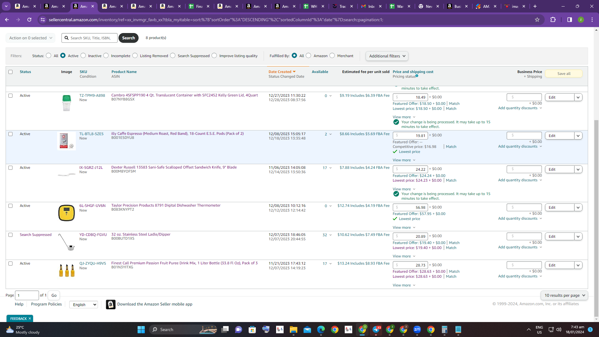Click the page vertical scrollbar
This screenshot has width=599, height=337.
tap(596, 218)
